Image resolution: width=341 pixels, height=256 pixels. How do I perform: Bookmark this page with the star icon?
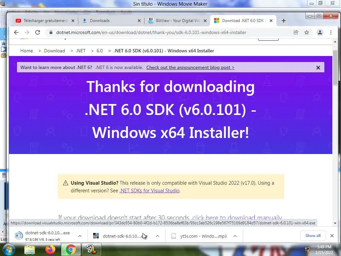pyautogui.click(x=307, y=32)
